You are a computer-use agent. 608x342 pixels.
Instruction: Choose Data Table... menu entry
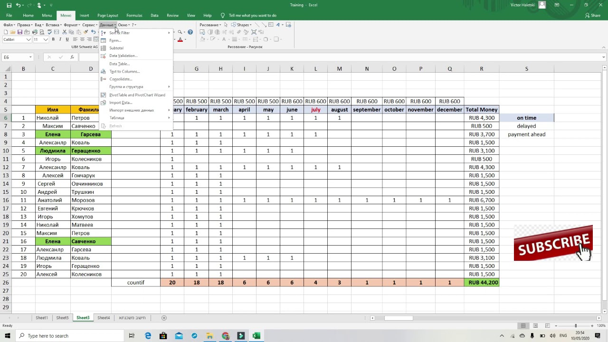[x=136, y=64]
